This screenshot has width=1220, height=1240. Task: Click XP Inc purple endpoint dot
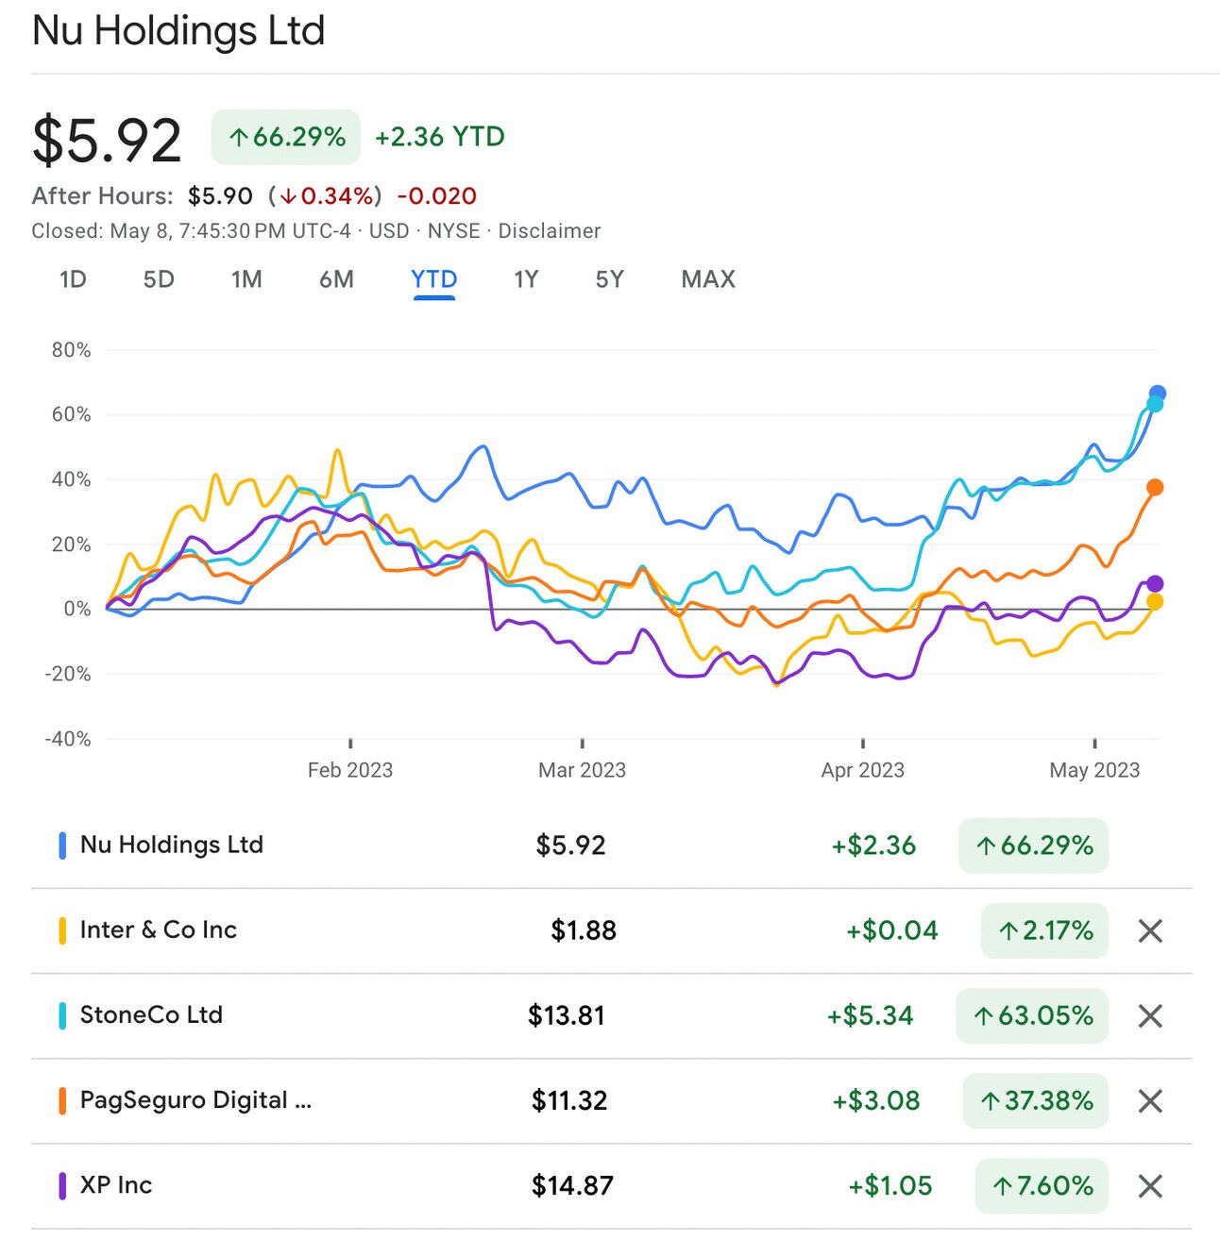(1154, 584)
